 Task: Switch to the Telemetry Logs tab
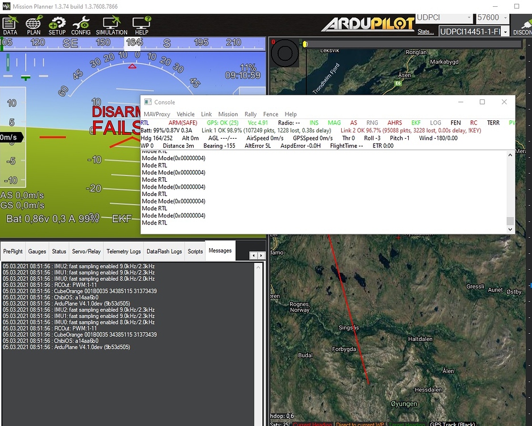[x=124, y=251]
